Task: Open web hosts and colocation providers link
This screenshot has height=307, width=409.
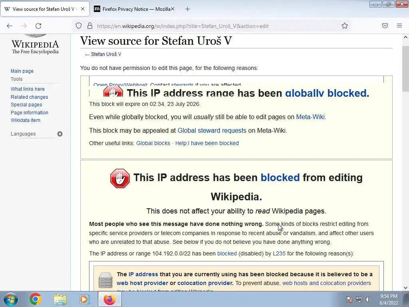Action: point(327,283)
